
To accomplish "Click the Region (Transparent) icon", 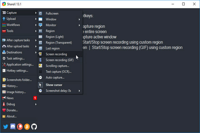I will click(41, 42).
